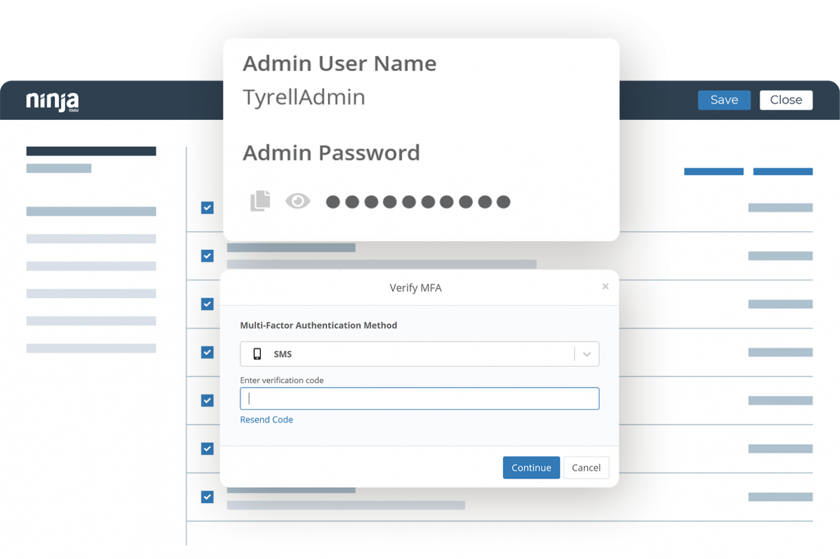Click the Close button in header
The image size is (840, 559).
point(786,100)
